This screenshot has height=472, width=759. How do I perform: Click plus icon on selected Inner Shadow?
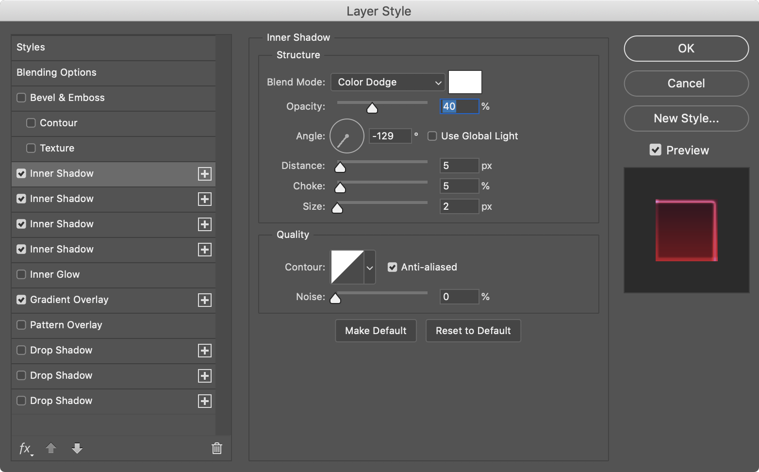pyautogui.click(x=205, y=174)
